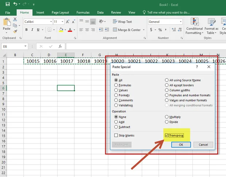The width and height of the screenshot is (226, 177).
Task: Apply Bold formatting
Action: [x=26, y=30]
